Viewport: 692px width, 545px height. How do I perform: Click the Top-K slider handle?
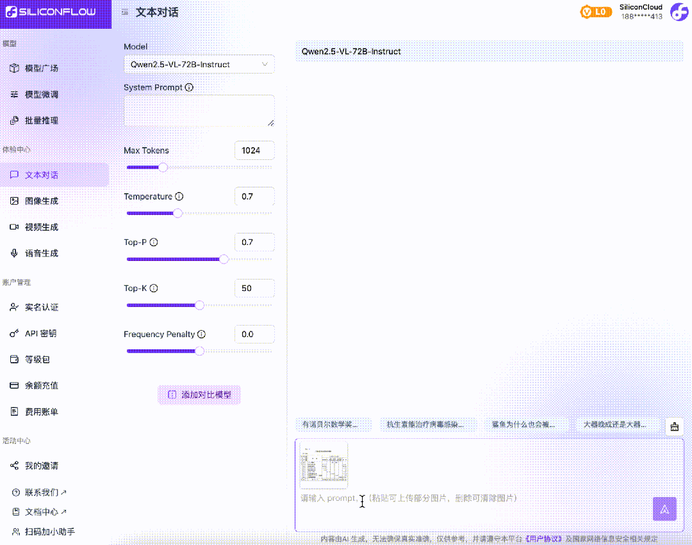199,305
